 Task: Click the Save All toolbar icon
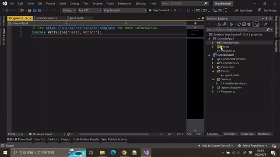pyautogui.click(x=39, y=10)
